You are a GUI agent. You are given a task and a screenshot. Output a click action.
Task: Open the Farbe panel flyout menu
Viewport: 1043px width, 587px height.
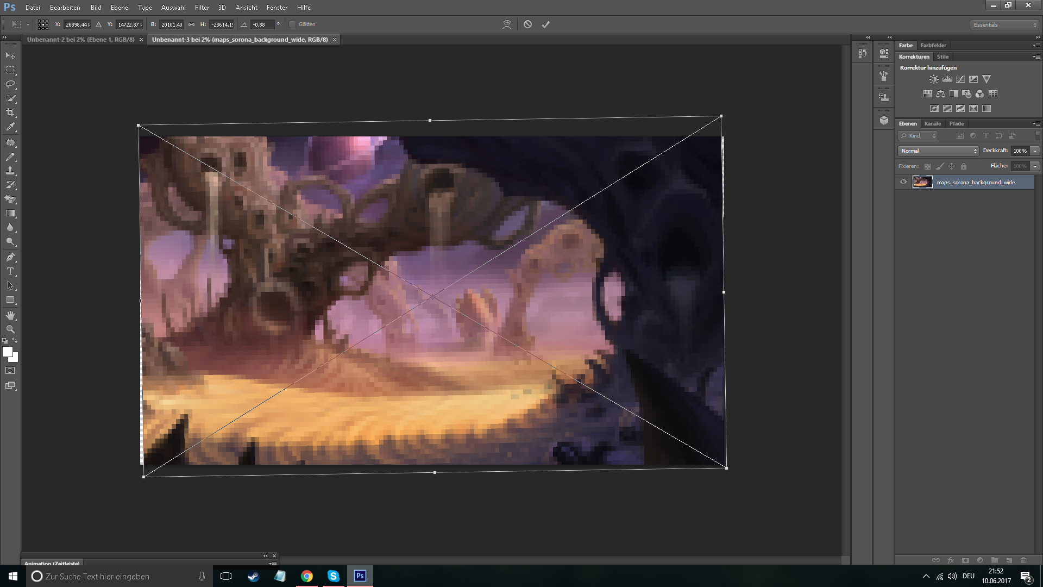click(x=1036, y=46)
